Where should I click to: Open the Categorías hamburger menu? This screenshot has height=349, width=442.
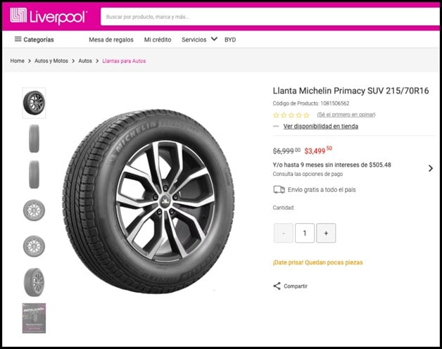point(18,39)
